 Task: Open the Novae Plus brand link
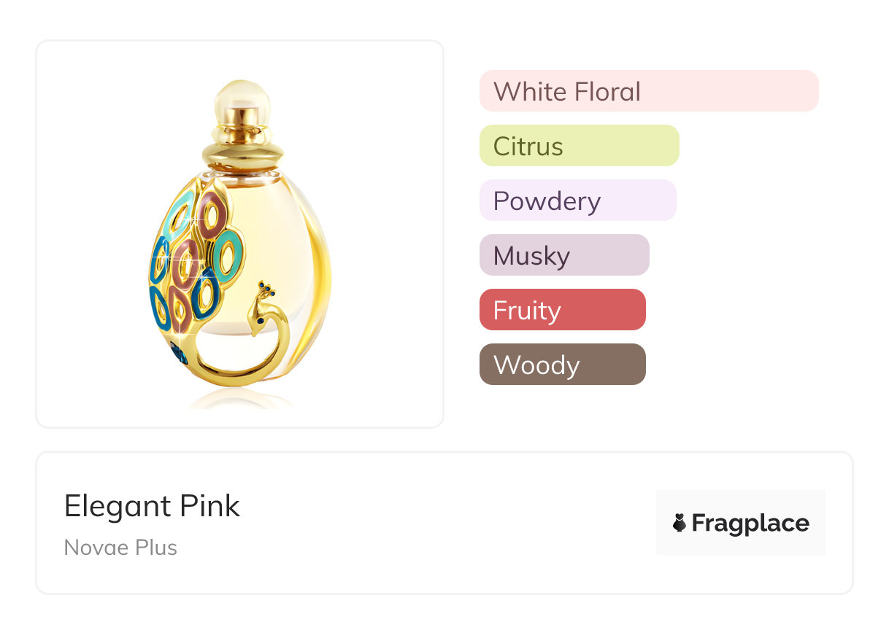pos(120,548)
